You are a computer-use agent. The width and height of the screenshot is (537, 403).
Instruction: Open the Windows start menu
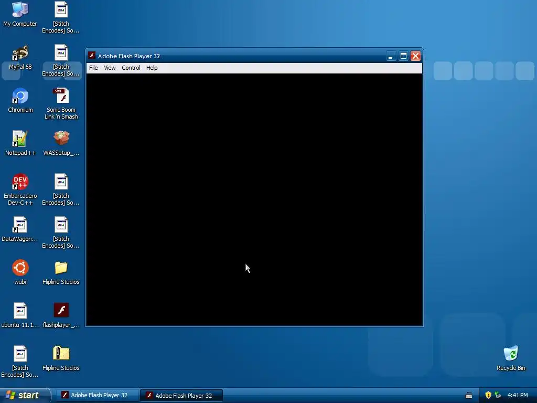tap(25, 395)
